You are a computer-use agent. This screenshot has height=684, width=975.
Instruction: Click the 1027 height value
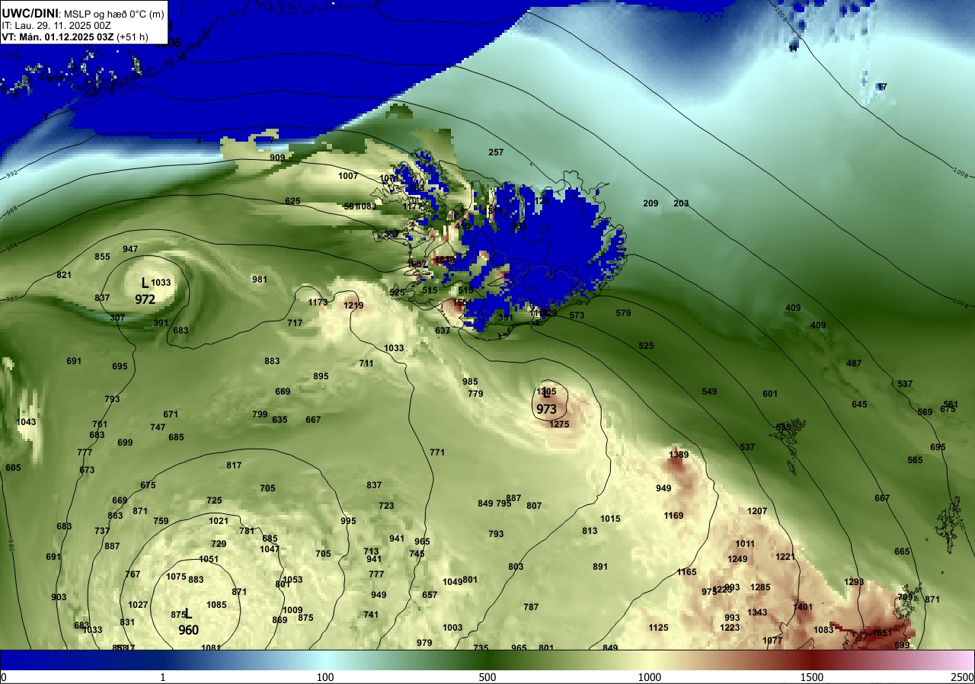(x=138, y=605)
